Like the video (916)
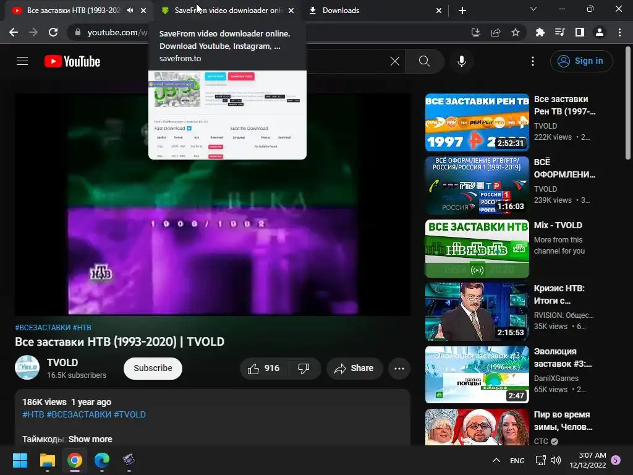633x475 pixels. [264, 369]
